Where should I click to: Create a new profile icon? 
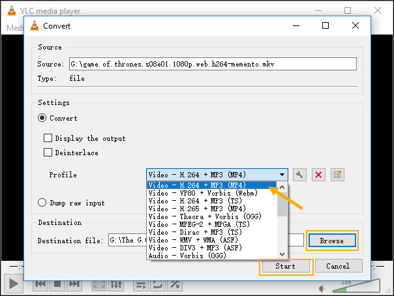coord(337,175)
